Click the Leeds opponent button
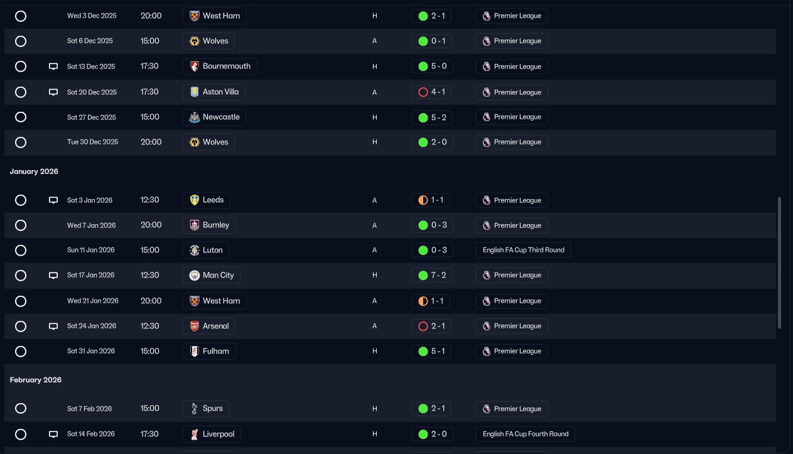Viewport: 793px width, 454px height. (x=207, y=200)
